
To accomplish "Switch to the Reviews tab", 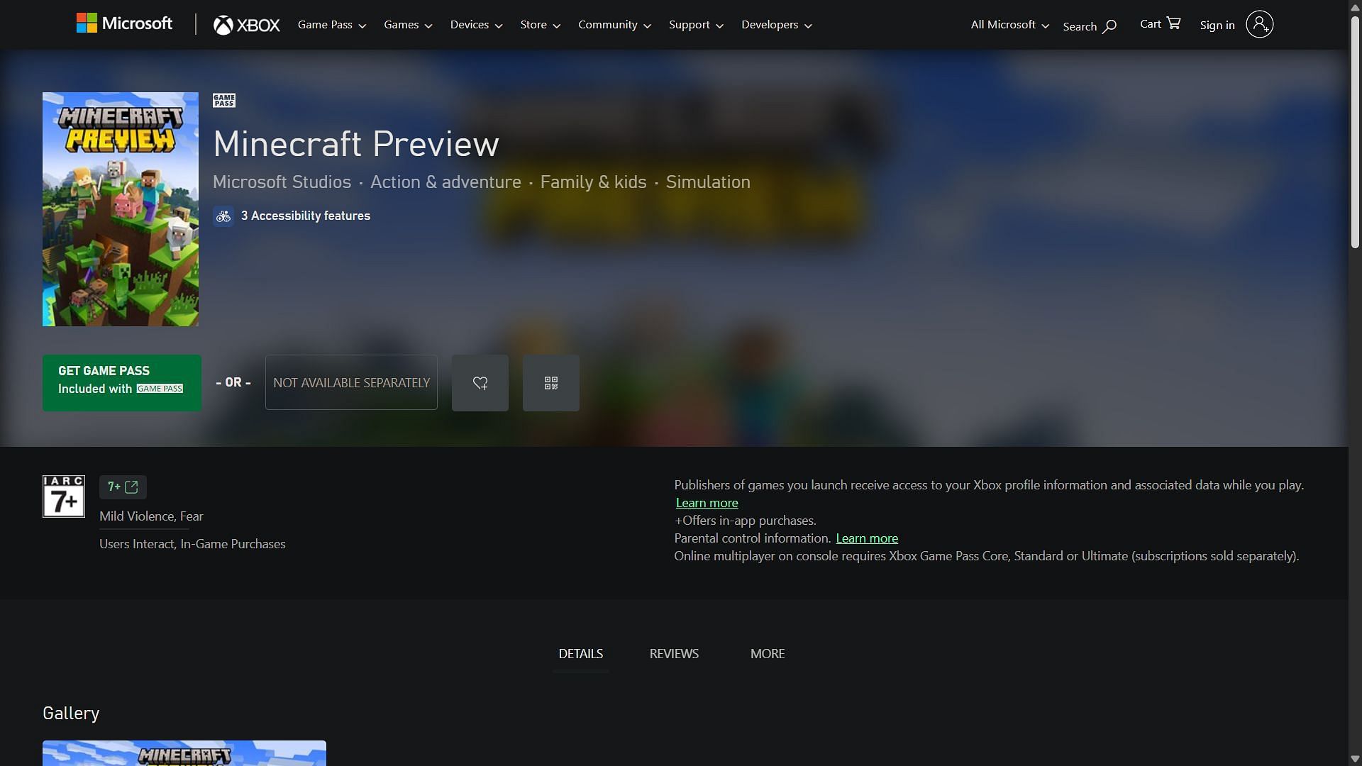I will coord(674,654).
